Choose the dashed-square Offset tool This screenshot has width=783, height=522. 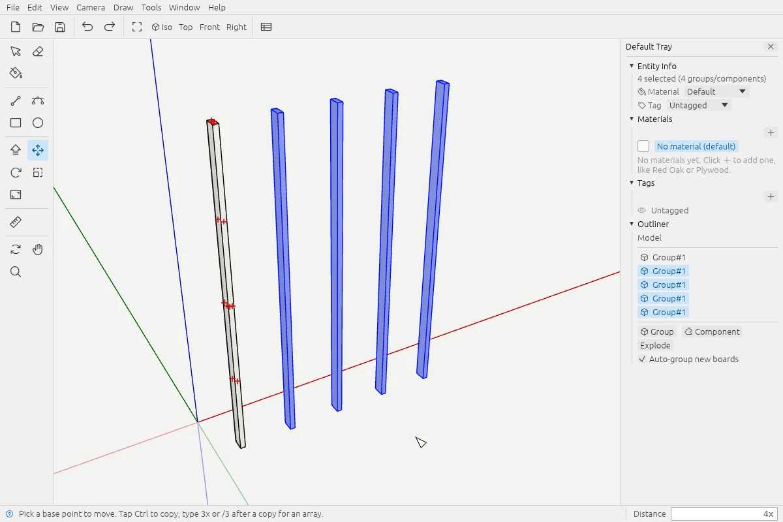click(38, 173)
